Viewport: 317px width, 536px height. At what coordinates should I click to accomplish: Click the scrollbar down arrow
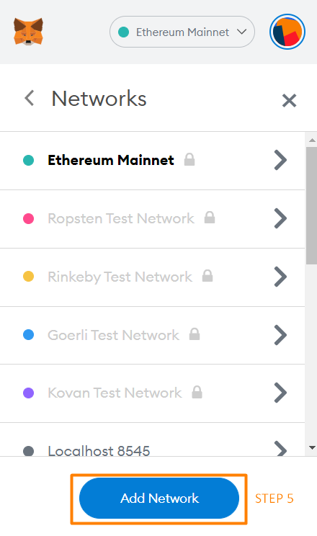312,447
